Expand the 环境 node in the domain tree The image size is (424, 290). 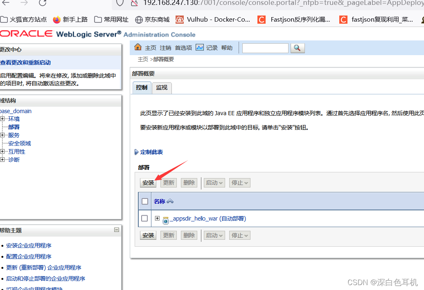point(3,118)
